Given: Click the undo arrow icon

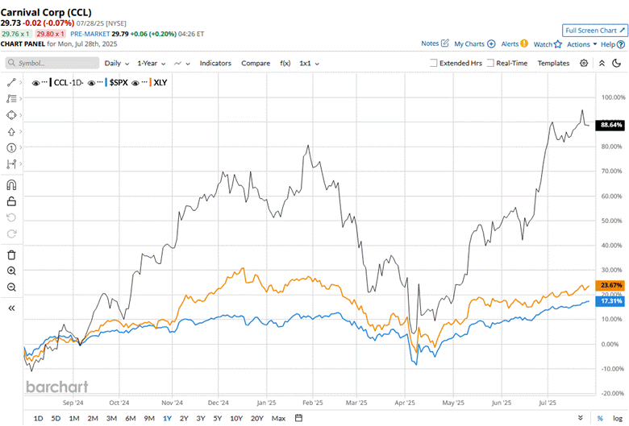Looking at the screenshot, I should (11, 217).
